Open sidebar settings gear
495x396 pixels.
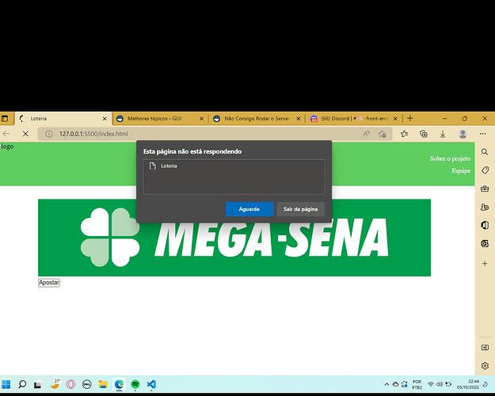tap(485, 366)
